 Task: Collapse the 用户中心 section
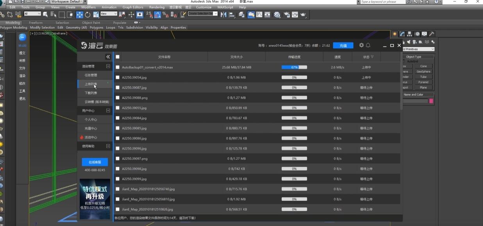pyautogui.click(x=108, y=111)
